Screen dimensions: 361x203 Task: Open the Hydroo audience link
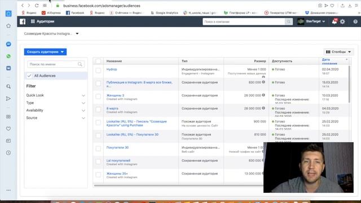point(112,69)
